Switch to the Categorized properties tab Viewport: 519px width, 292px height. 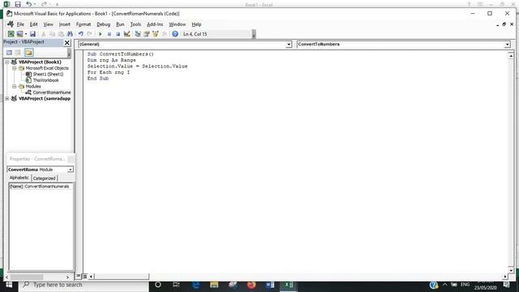click(x=44, y=178)
